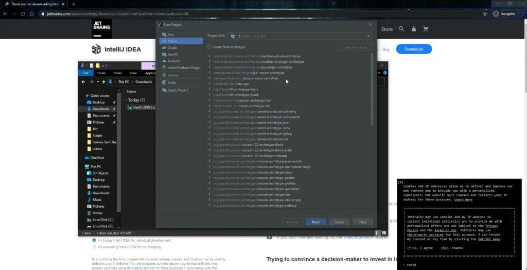Image resolution: width=527 pixels, height=270 pixels.
Task: Select evaluating for my company radio option
Action: point(94,247)
